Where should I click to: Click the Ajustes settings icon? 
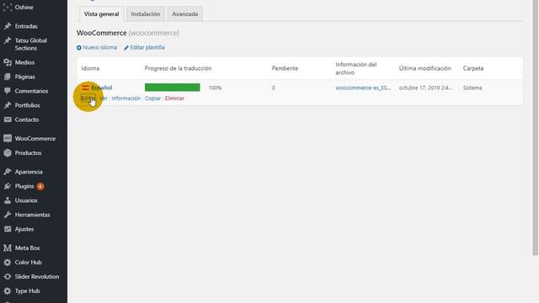point(8,229)
